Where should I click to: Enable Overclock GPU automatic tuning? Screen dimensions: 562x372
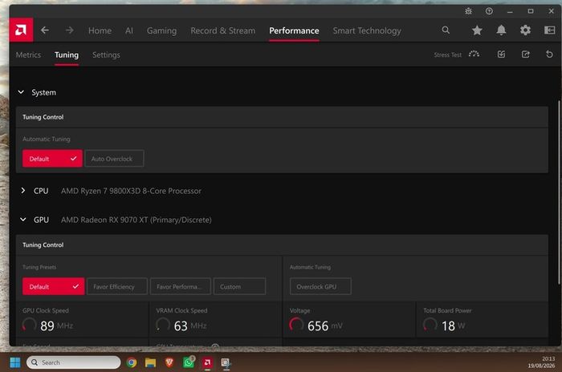320,286
